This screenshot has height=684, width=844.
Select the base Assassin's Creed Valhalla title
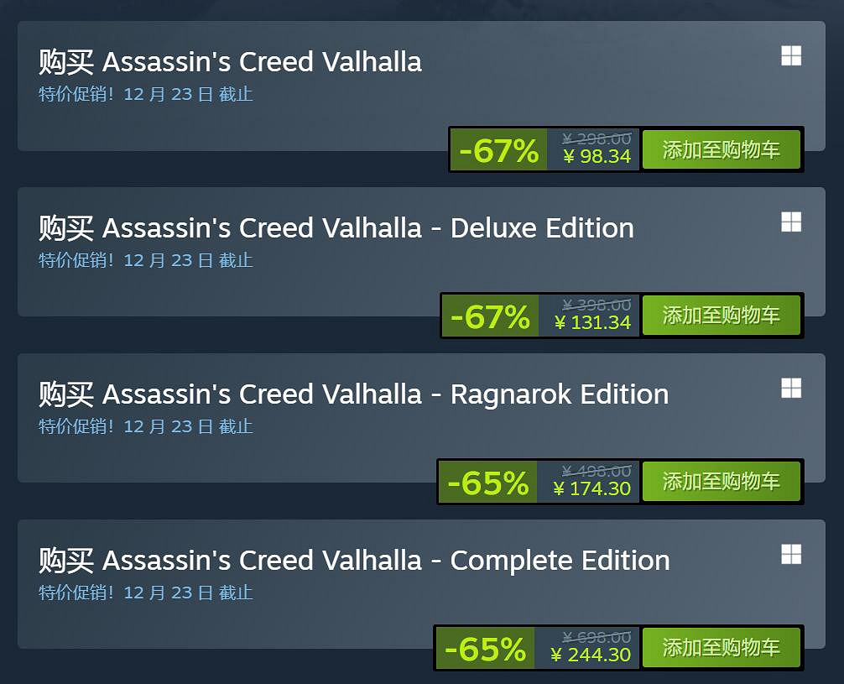[x=230, y=62]
